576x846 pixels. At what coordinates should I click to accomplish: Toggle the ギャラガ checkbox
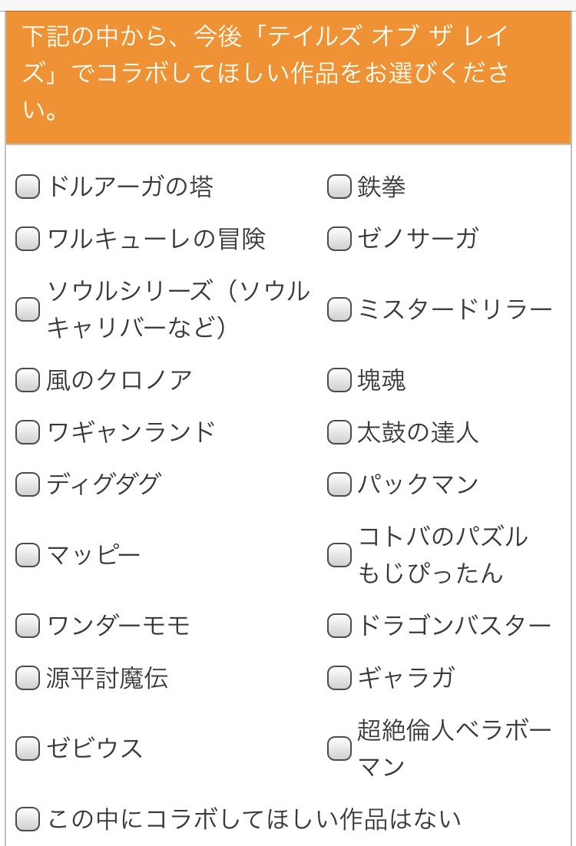[339, 678]
